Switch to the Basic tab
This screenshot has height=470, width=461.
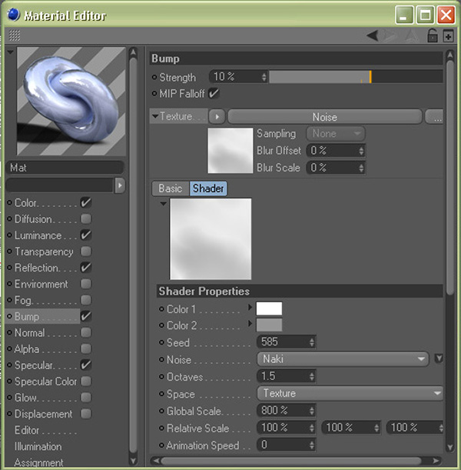click(x=170, y=188)
